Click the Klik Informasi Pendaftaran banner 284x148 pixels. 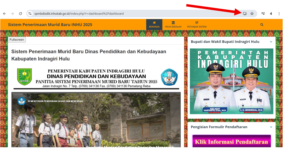232,141
